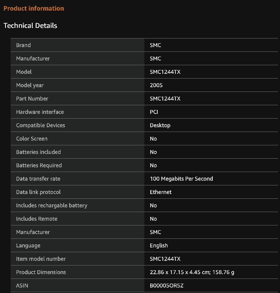This screenshot has width=280, height=293.
Task: Click the Compatible Devices label
Action: (x=41, y=125)
